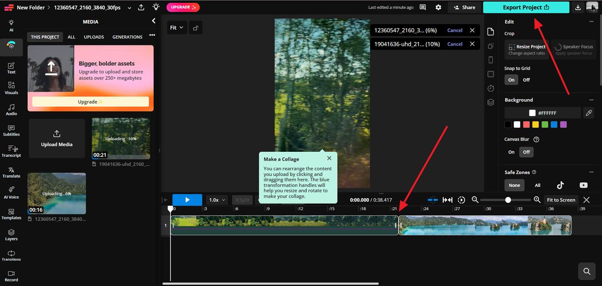Image resolution: width=602 pixels, height=286 pixels.
Task: Choose the red background color swatch
Action: coord(526,124)
